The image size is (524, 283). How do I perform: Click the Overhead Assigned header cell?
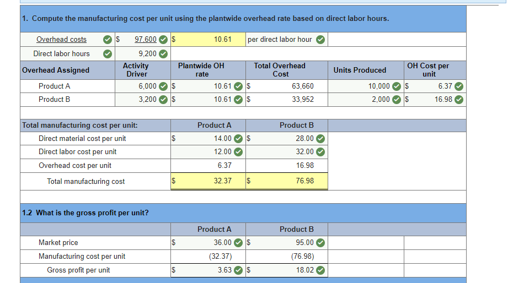[x=67, y=70]
